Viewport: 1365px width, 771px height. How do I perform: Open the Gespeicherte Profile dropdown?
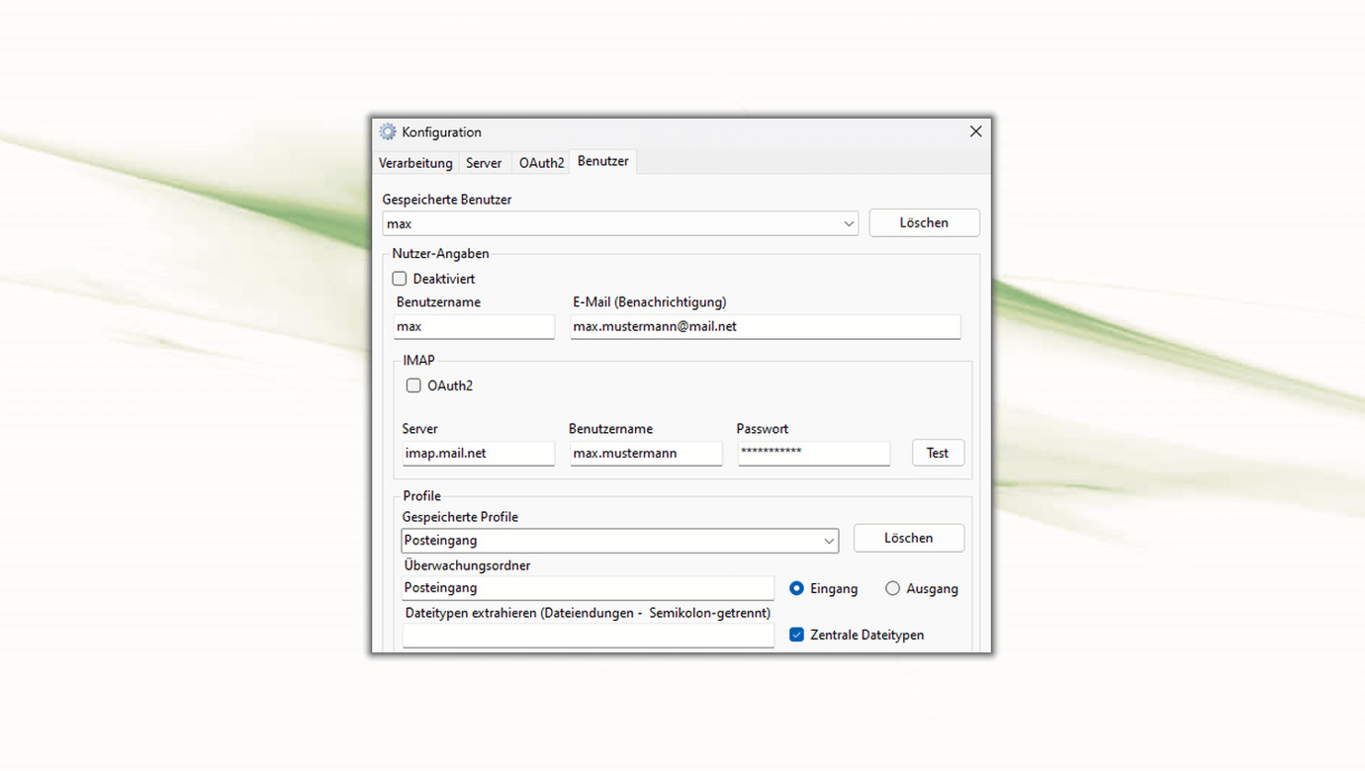point(828,541)
